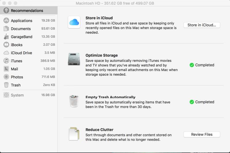This screenshot has width=230, height=153.
Task: Click the Optimize Storage green checkmark
Action: [192, 65]
